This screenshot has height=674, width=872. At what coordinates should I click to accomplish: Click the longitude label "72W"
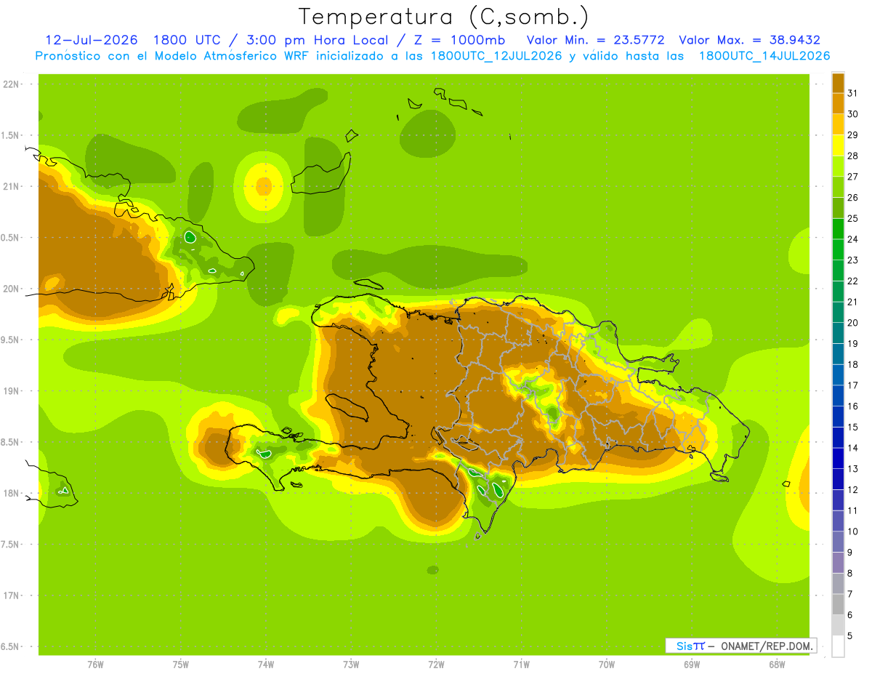click(x=436, y=665)
